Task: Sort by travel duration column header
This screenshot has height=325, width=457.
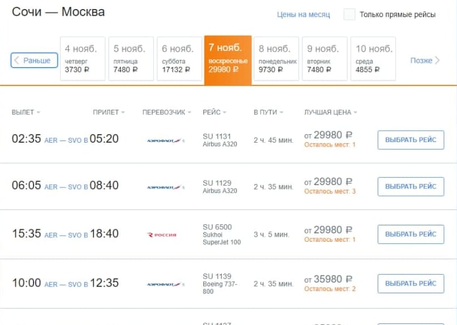Action: coord(268,112)
